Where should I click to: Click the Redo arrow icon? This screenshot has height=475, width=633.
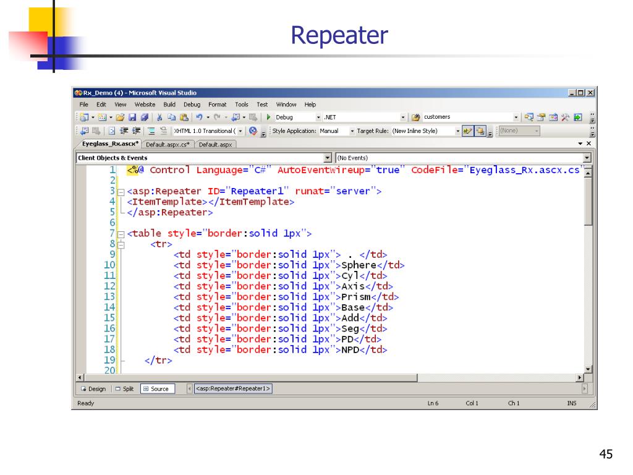point(217,117)
